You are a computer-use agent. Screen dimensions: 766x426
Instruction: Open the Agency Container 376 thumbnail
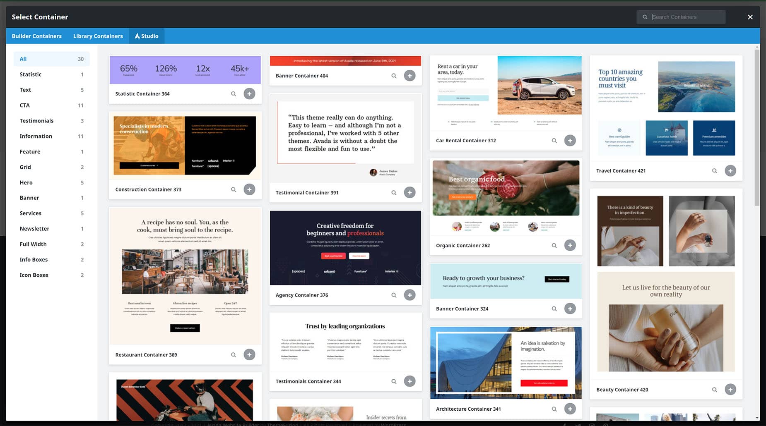coord(345,248)
